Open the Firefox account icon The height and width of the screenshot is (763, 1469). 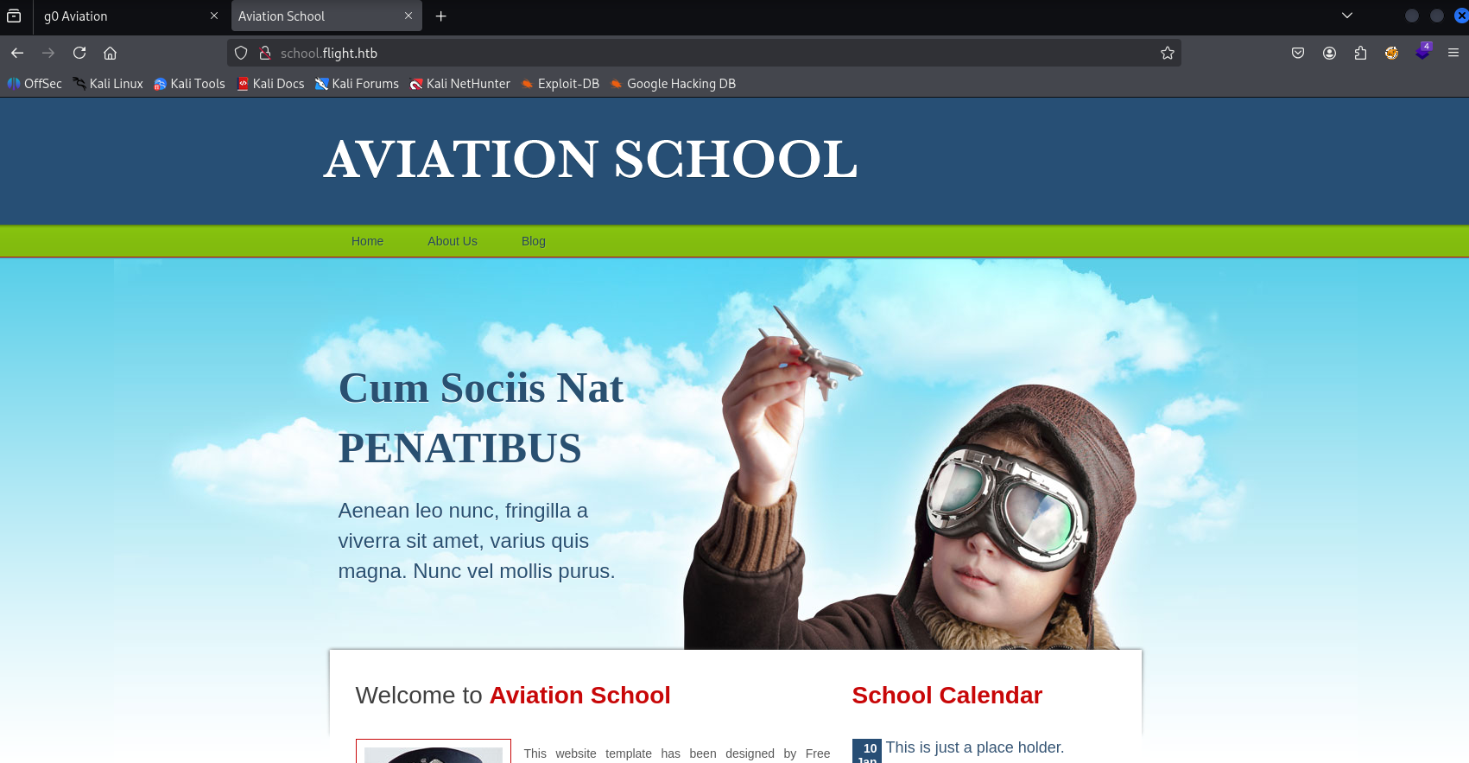(x=1330, y=53)
